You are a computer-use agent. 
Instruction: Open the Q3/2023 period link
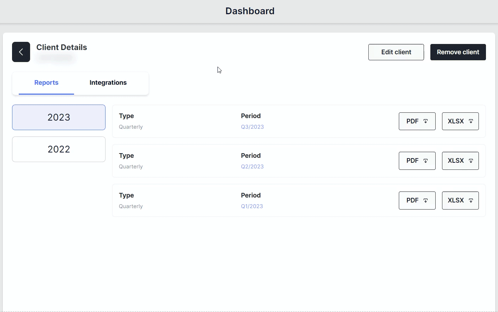click(253, 127)
